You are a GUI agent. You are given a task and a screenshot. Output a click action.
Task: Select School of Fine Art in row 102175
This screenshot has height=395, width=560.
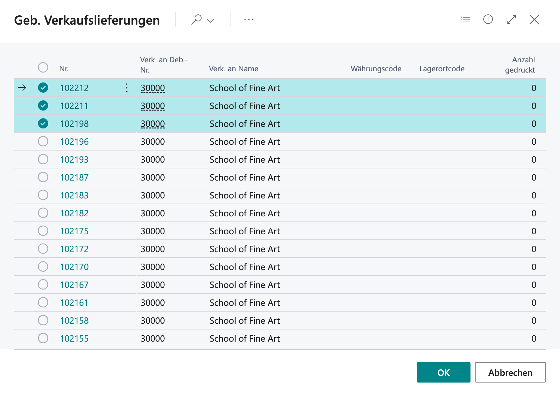pyautogui.click(x=245, y=231)
